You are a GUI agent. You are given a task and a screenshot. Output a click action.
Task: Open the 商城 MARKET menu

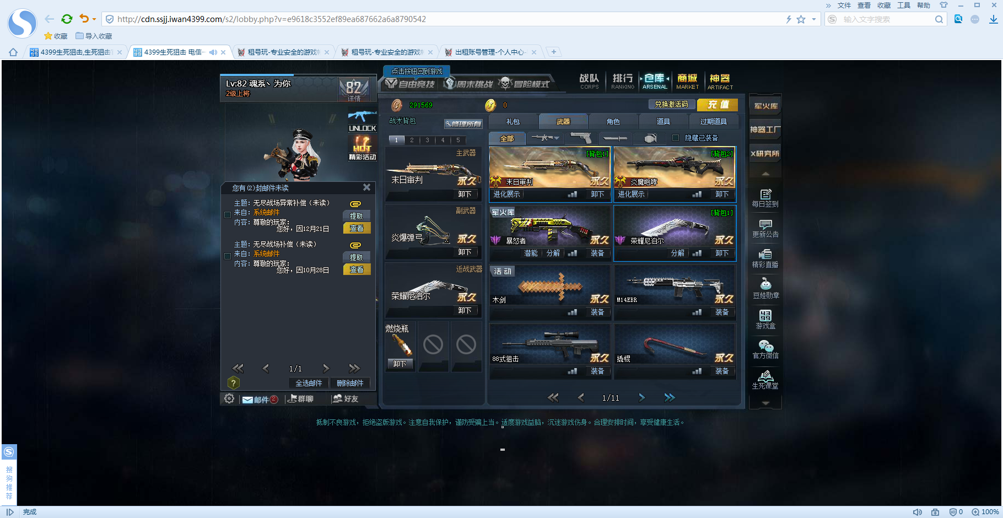pos(687,81)
